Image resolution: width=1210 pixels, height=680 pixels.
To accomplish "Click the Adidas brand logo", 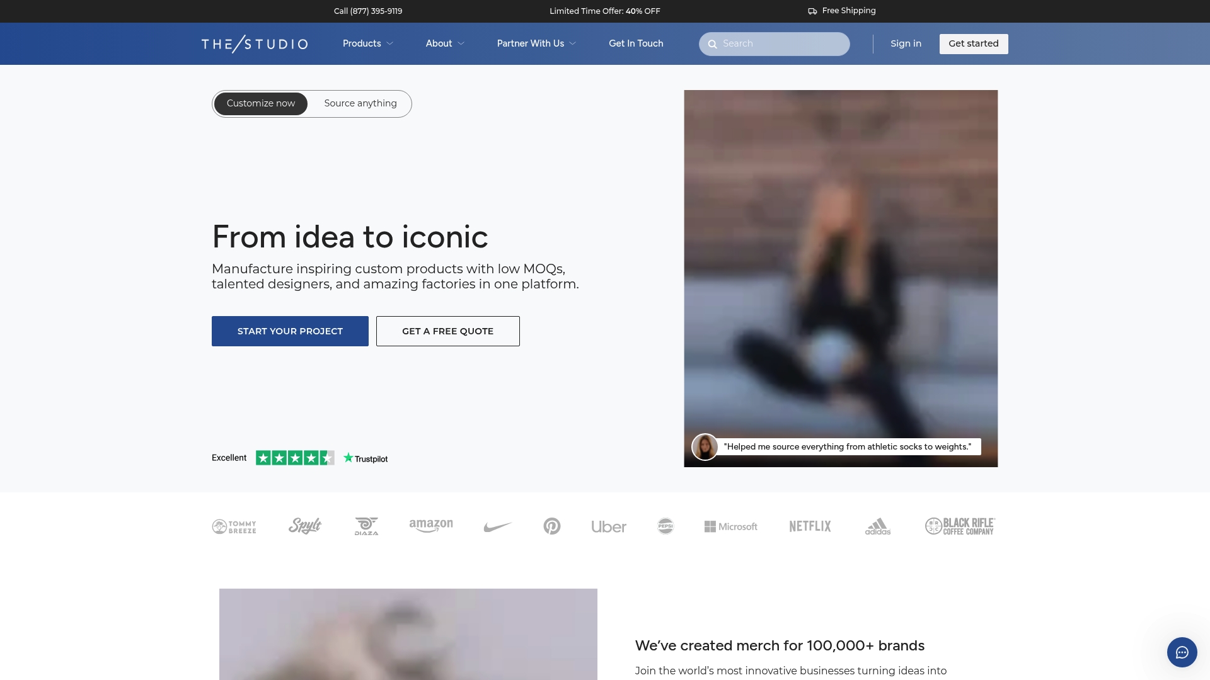I will (877, 526).
